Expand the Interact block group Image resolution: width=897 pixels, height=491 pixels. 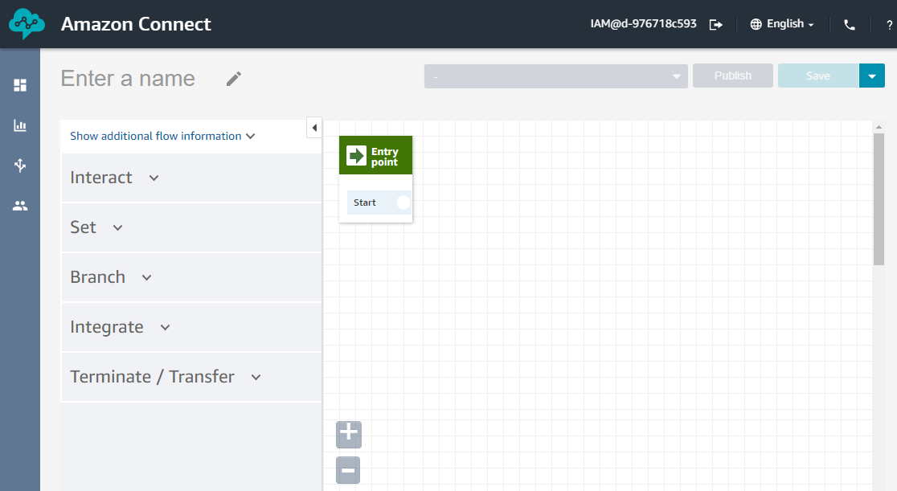[x=191, y=178]
